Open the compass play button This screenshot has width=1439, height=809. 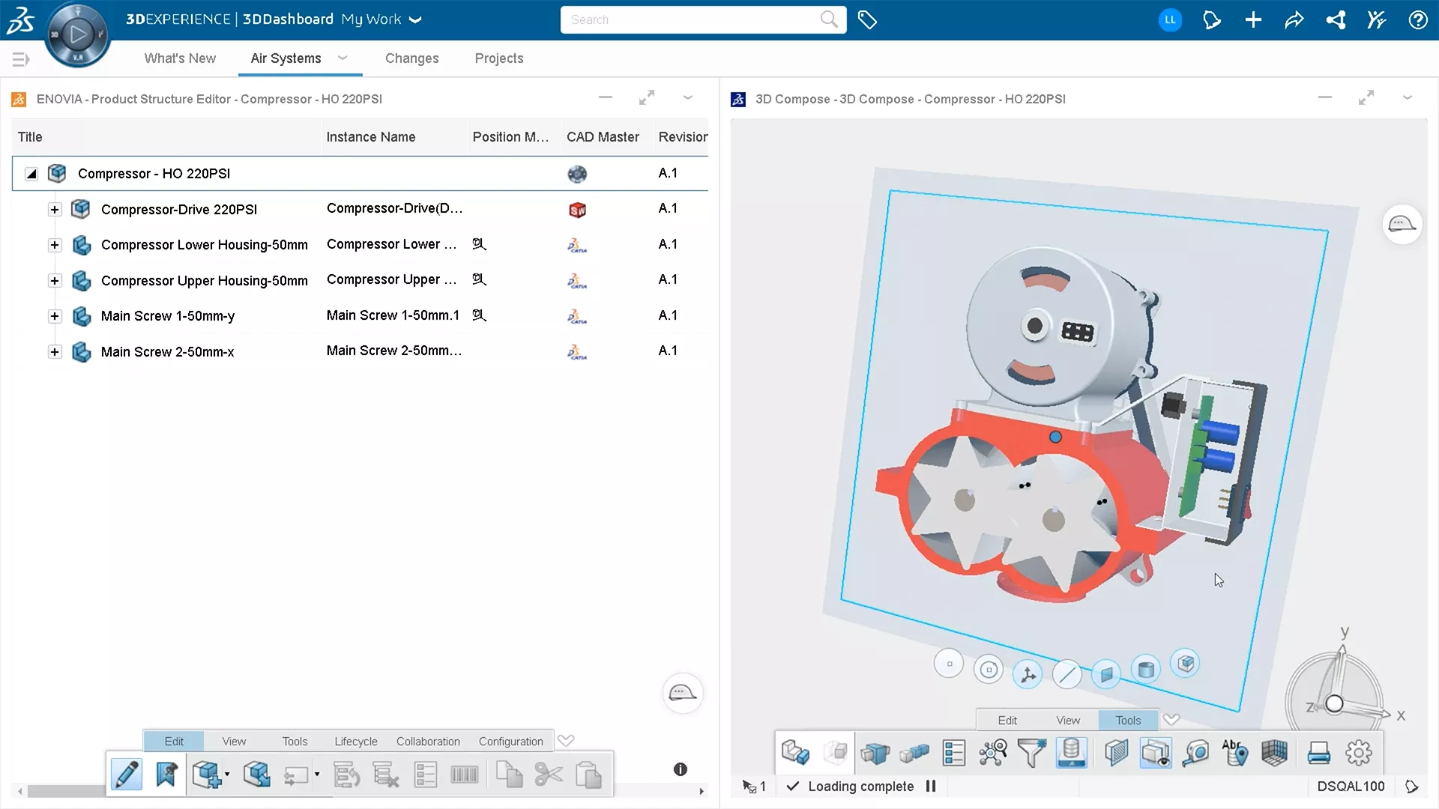78,34
